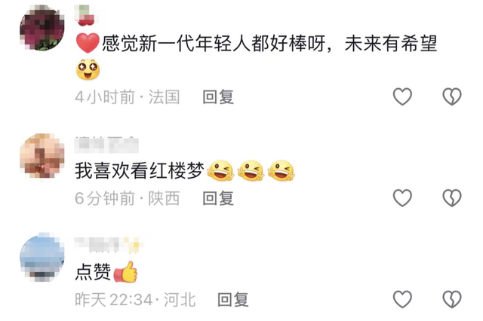The width and height of the screenshot is (483, 321).
Task: Open the second commenter's blurred username
Action: point(106,144)
